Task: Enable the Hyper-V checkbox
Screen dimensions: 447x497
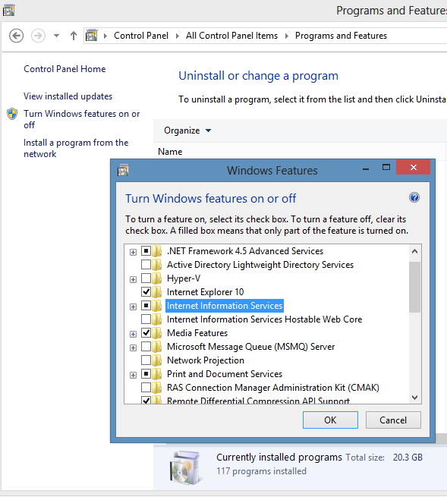Action: (x=146, y=278)
